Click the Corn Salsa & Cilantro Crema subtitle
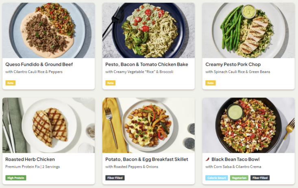This screenshot has height=188, width=298. tap(232, 166)
